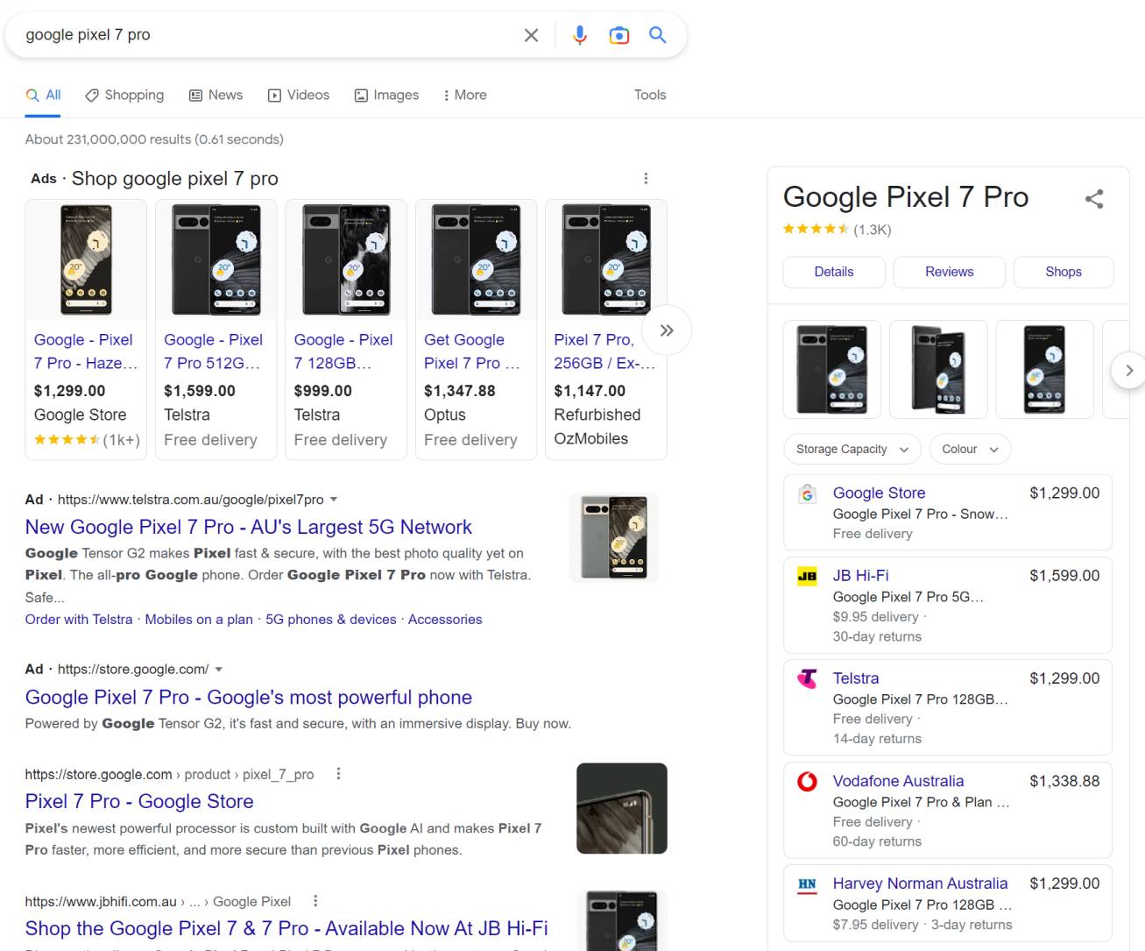Click the search text input field
The height and width of the screenshot is (951, 1145).
(267, 35)
